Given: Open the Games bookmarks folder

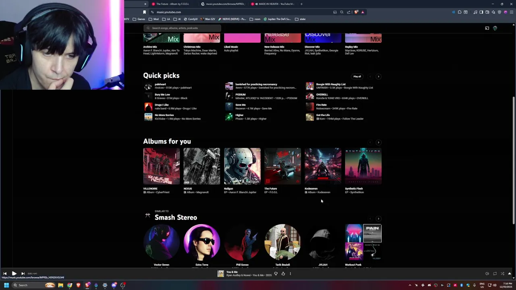Looking at the screenshot, I should coord(139,19).
